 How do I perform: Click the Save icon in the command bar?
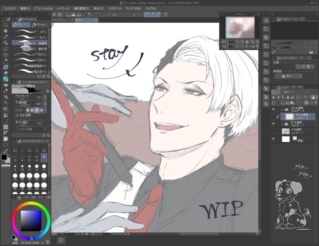[79, 14]
